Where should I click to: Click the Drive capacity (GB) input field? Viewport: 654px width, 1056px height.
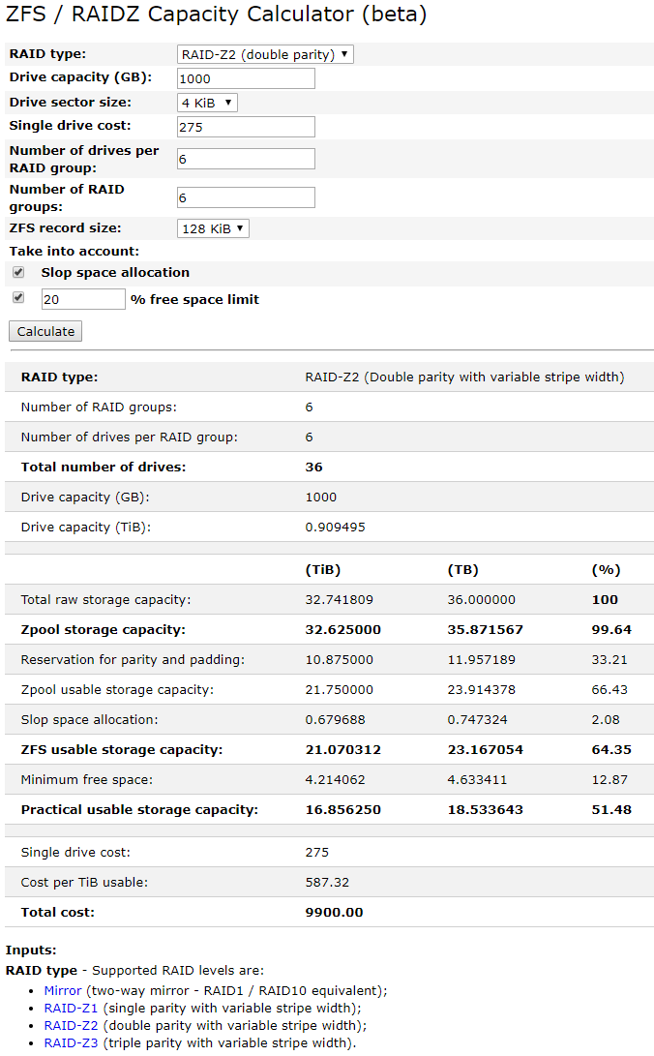[246, 78]
